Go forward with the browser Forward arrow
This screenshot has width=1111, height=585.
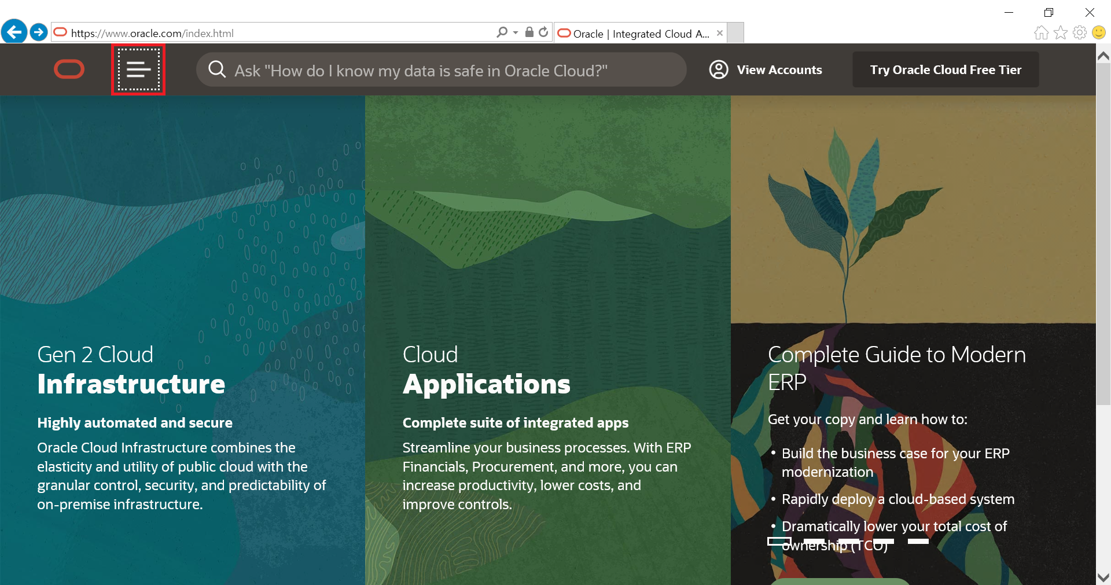point(39,32)
